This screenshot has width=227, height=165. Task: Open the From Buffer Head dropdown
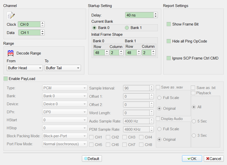coord(25,68)
